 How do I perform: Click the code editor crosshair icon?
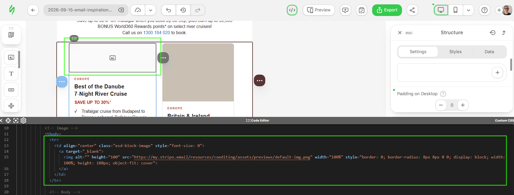[8, 120]
